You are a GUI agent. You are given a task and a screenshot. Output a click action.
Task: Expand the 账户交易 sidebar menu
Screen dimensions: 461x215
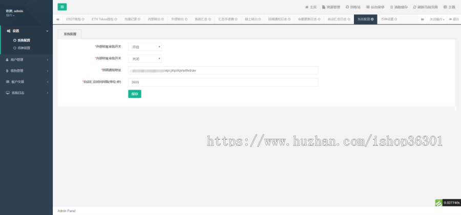click(x=27, y=82)
